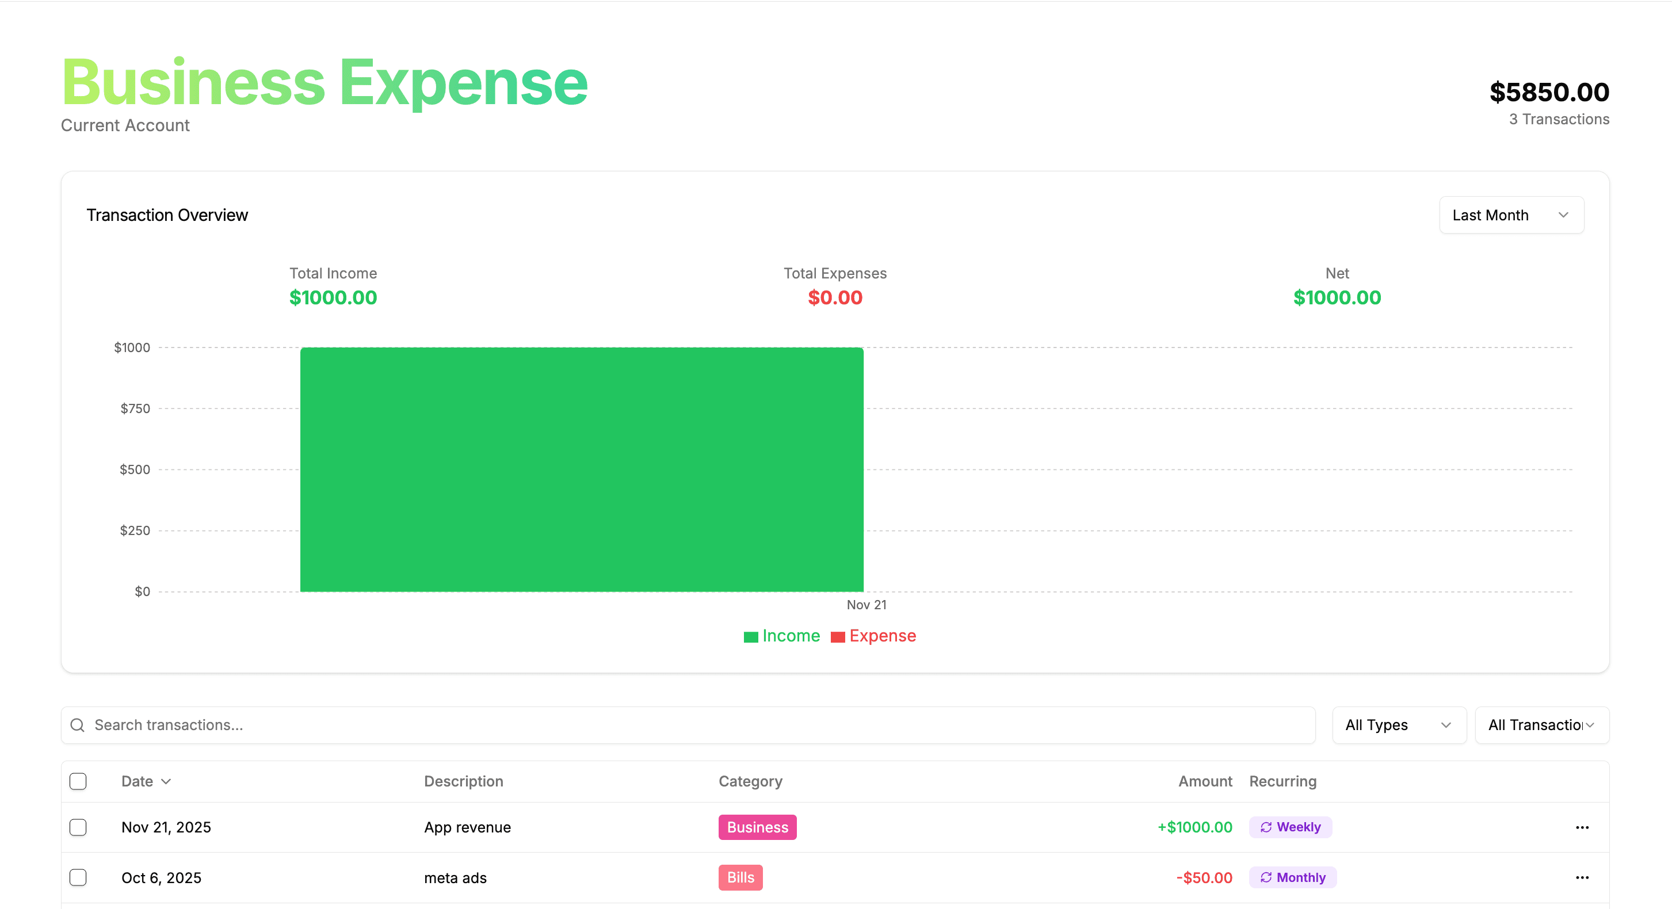The height and width of the screenshot is (909, 1672).
Task: Click the green Income legend square
Action: pyautogui.click(x=750, y=636)
